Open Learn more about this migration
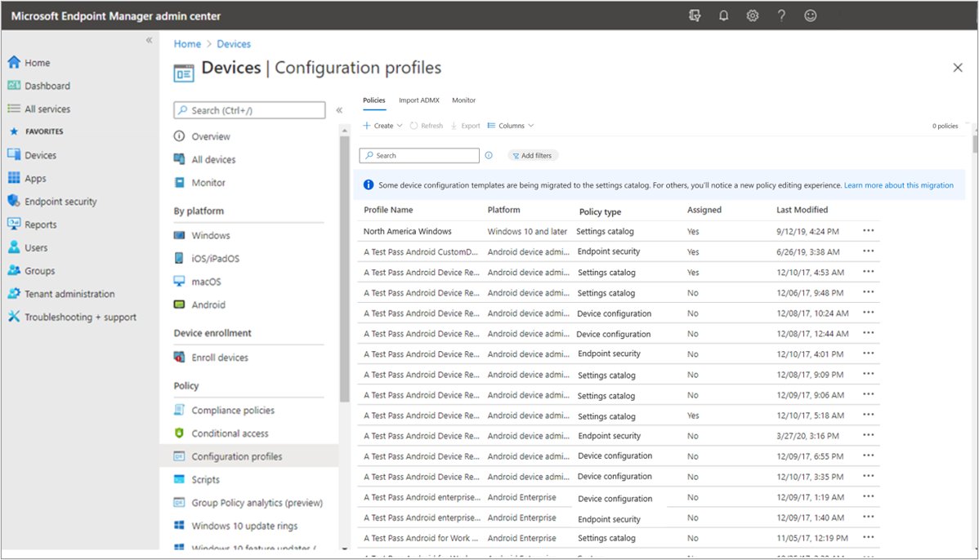Viewport: 979px width, 560px height. point(899,184)
